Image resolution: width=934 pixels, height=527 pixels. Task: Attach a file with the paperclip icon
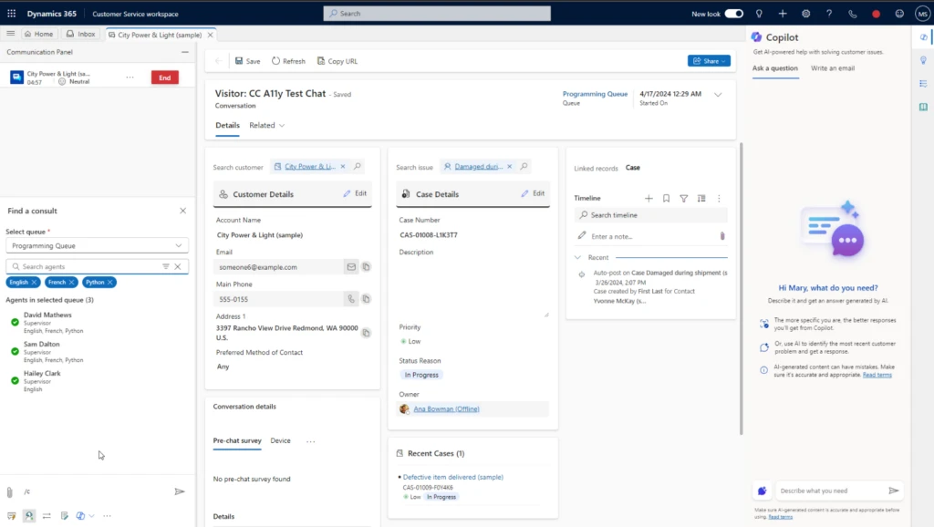(10, 491)
